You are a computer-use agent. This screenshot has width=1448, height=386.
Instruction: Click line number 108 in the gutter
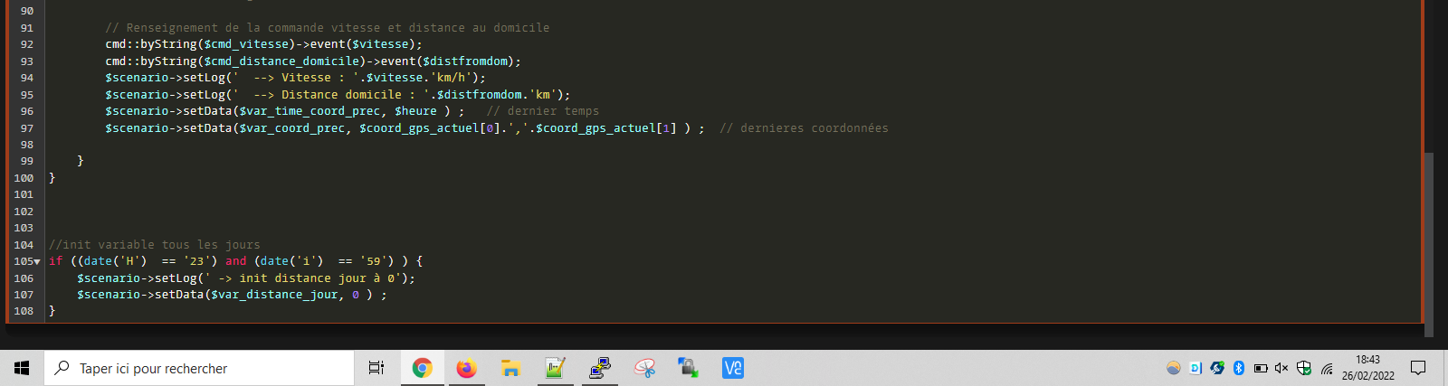(24, 311)
